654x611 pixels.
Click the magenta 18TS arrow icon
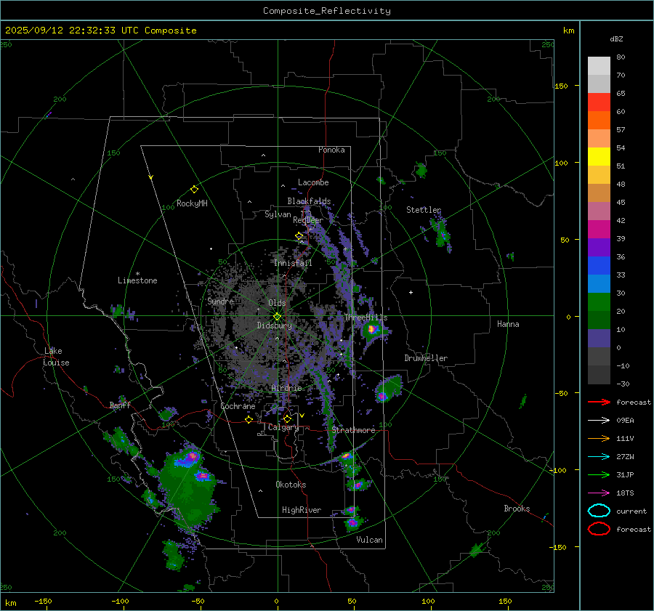click(599, 493)
